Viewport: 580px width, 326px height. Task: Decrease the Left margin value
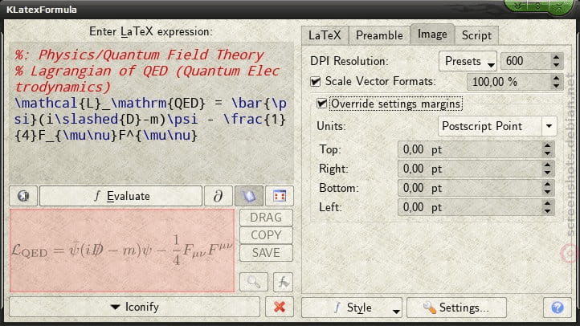547,211
